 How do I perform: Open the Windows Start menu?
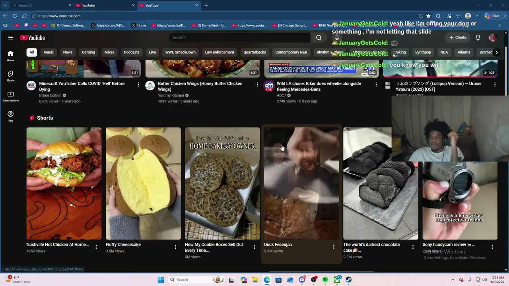[x=161, y=280]
